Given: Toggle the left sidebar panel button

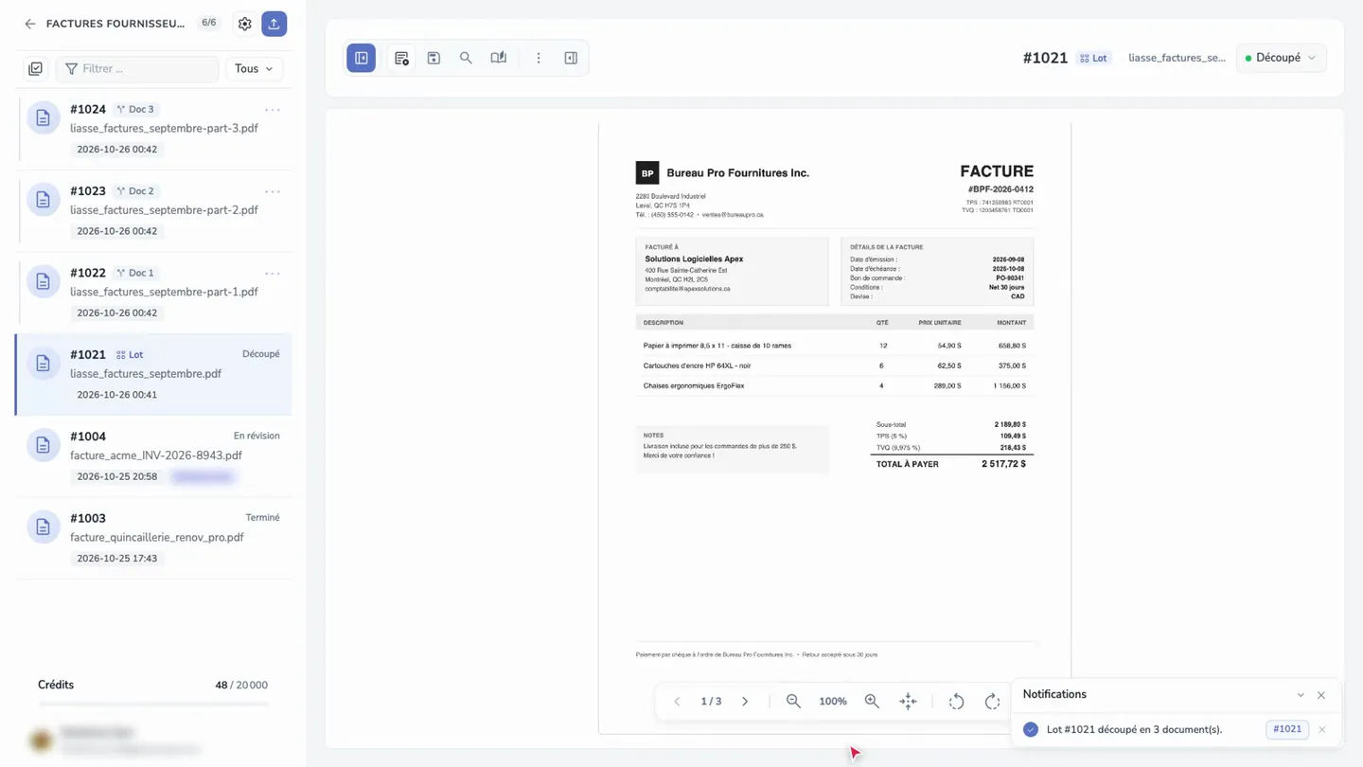Looking at the screenshot, I should [x=362, y=58].
